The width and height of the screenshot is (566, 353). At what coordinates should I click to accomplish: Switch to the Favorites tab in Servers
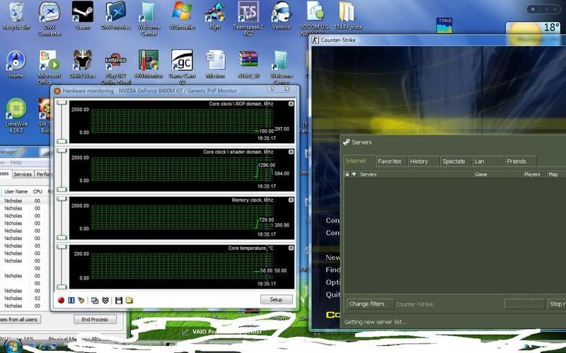point(391,162)
